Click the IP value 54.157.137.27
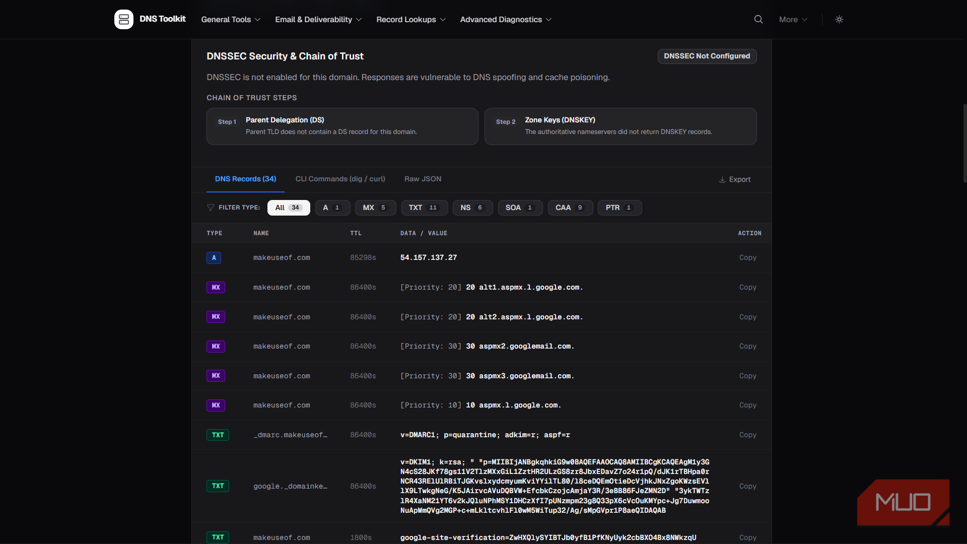This screenshot has width=967, height=544. (x=429, y=258)
